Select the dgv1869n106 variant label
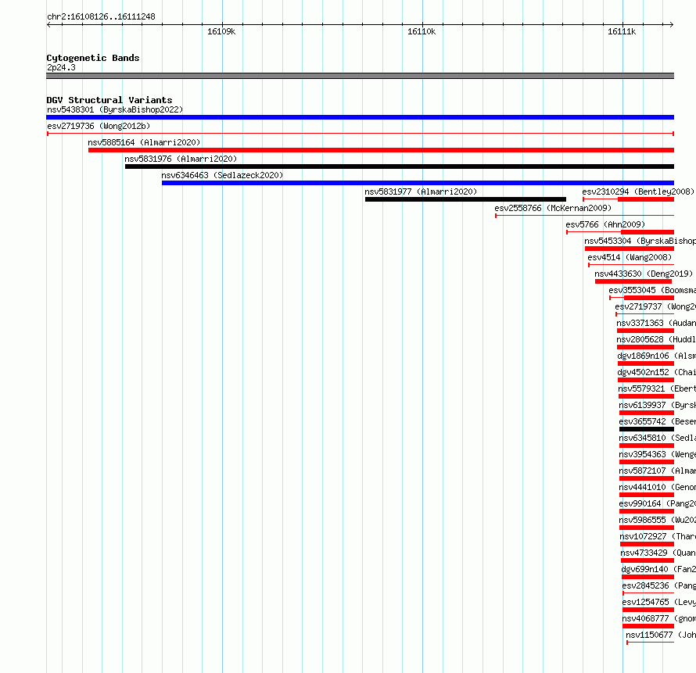 coord(656,356)
